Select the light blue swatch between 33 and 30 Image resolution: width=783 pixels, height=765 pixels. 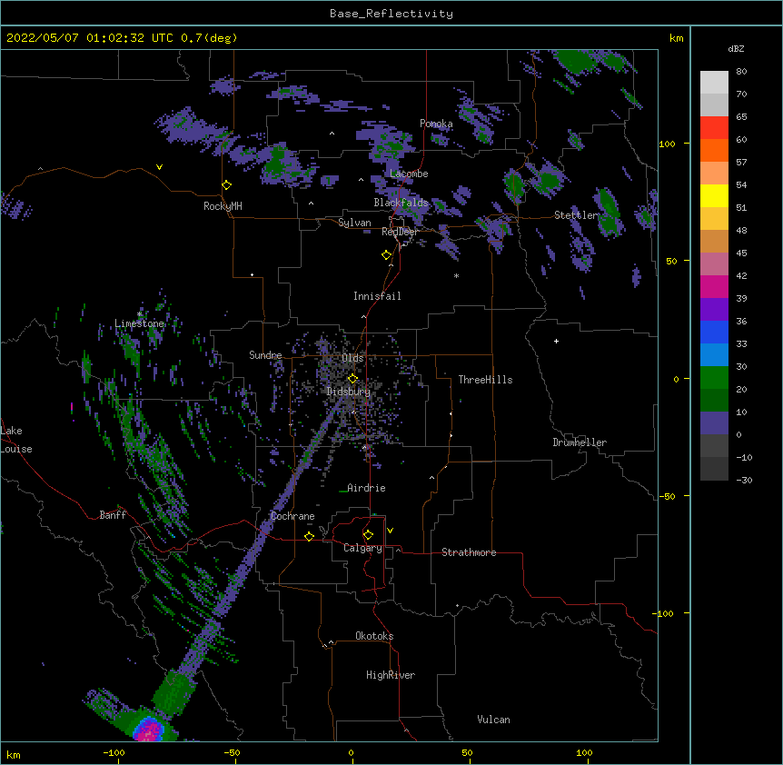click(x=714, y=355)
